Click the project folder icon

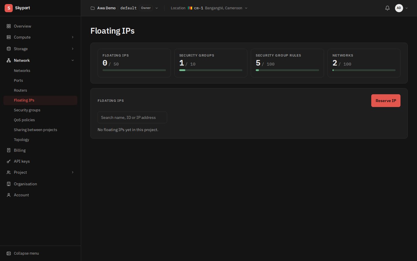pos(93,8)
